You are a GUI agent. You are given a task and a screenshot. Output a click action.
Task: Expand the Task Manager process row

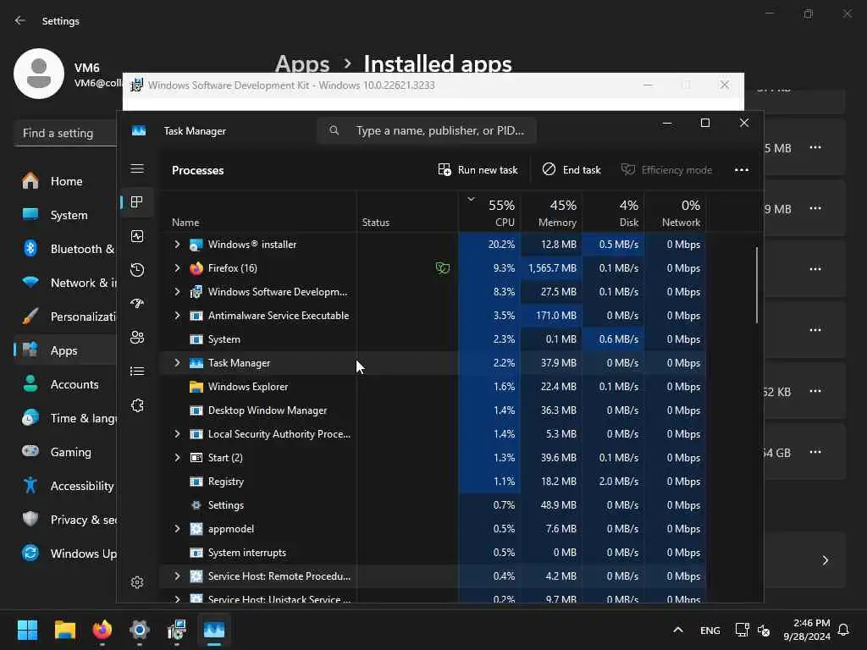click(x=177, y=362)
